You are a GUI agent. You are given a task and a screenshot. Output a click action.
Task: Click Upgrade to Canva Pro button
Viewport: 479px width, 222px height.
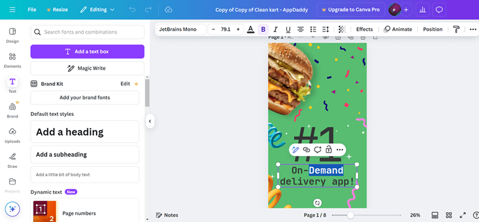(350, 10)
